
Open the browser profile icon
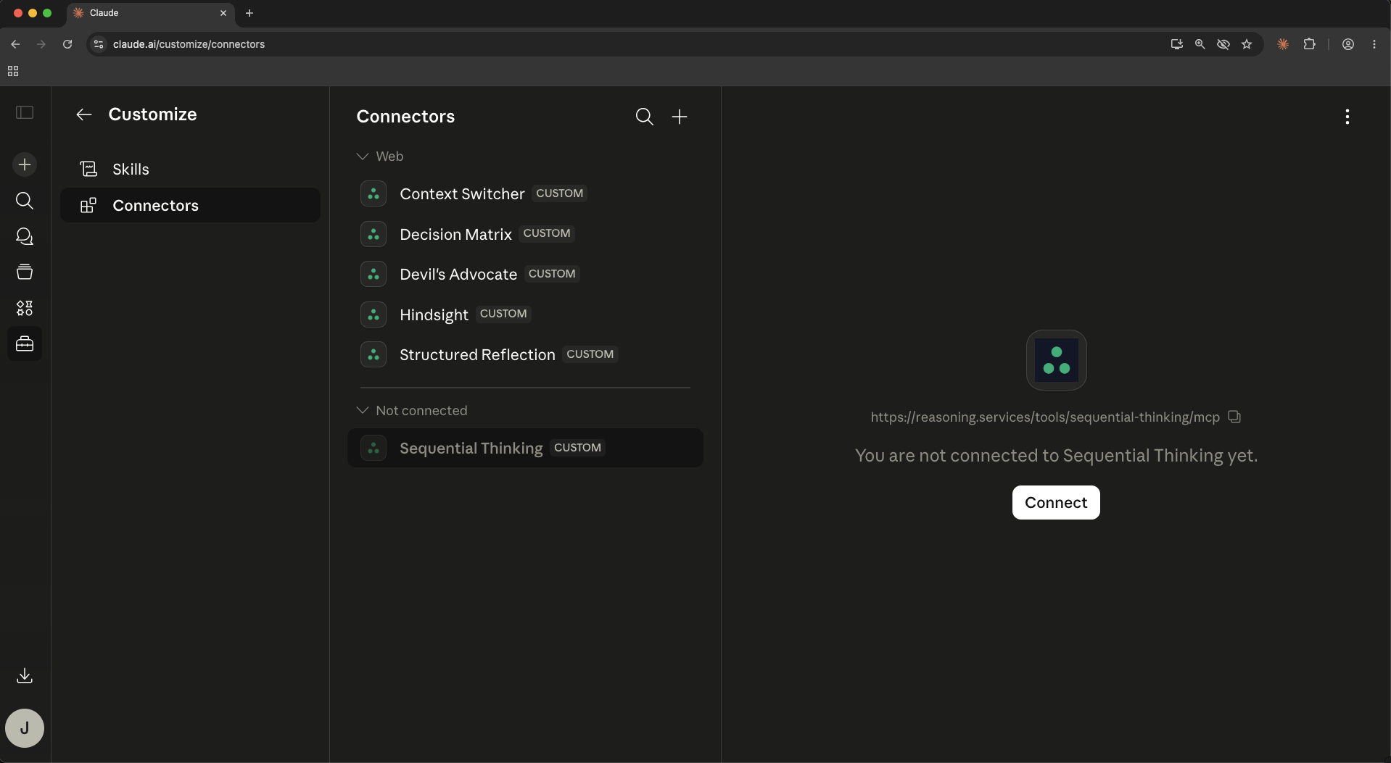point(1348,44)
